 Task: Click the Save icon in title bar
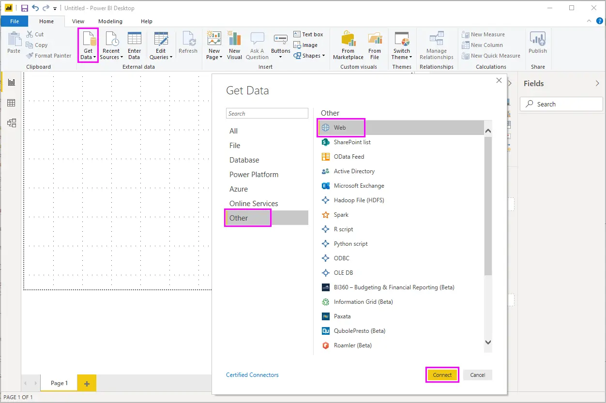24,8
